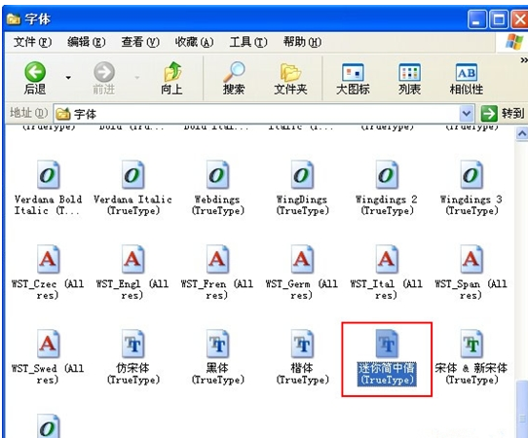
Task: Click the label text WST_Swed (All res)
Action: click(48, 374)
